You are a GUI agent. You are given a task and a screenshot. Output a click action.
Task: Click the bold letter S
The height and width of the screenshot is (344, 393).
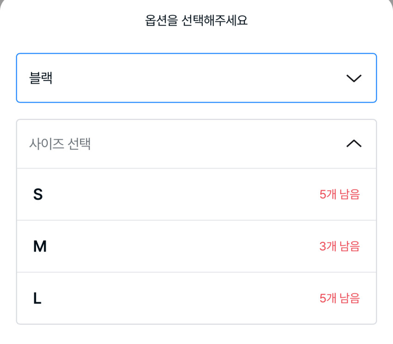point(38,195)
